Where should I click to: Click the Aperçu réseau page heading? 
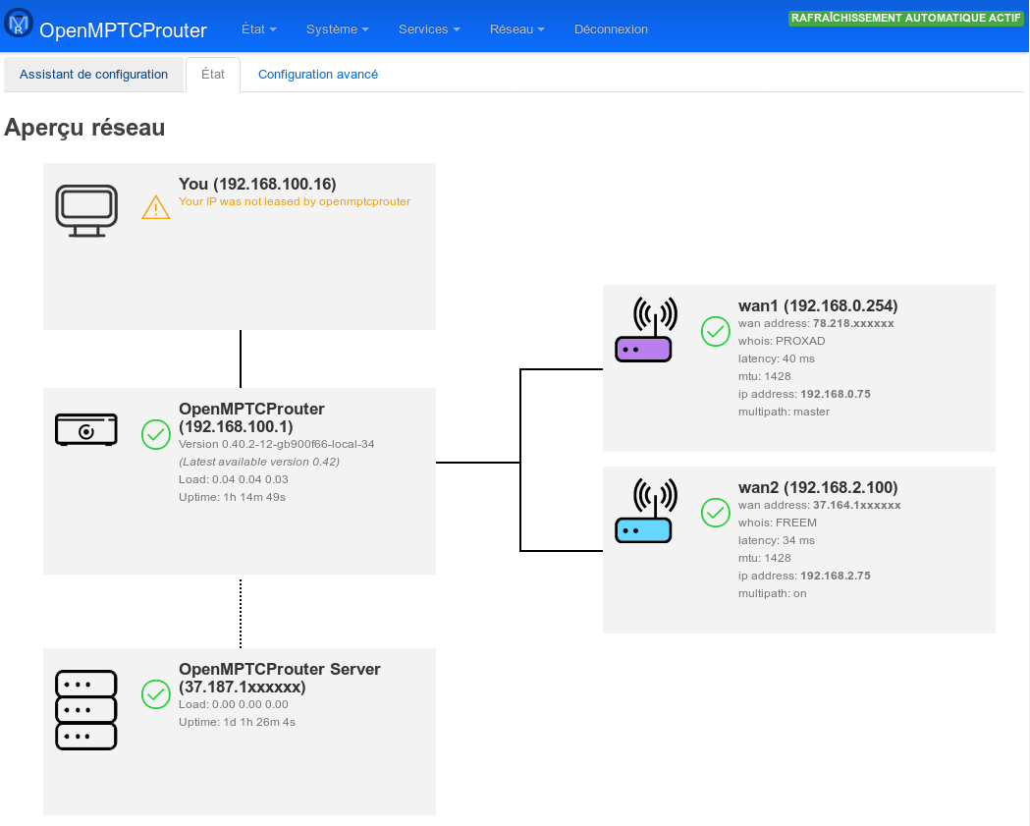[x=84, y=128]
